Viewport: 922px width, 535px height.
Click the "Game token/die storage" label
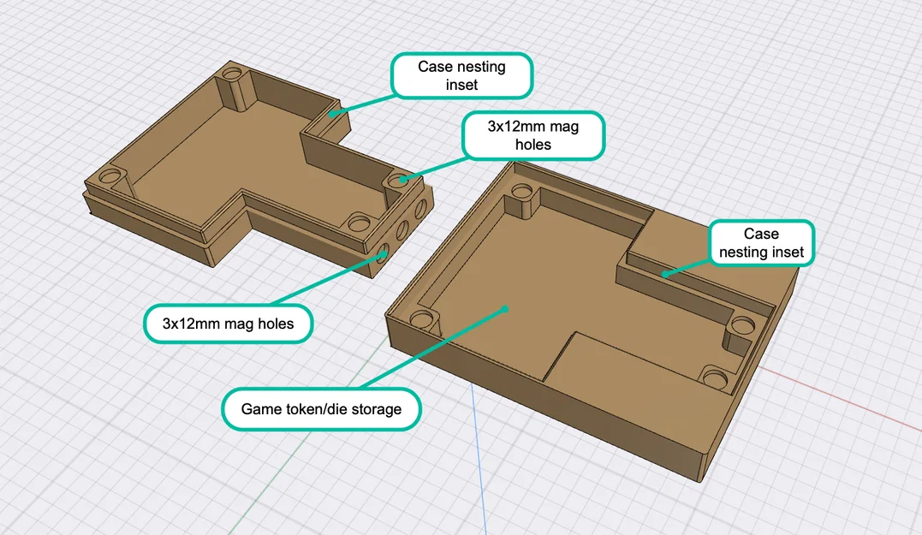[x=321, y=409]
